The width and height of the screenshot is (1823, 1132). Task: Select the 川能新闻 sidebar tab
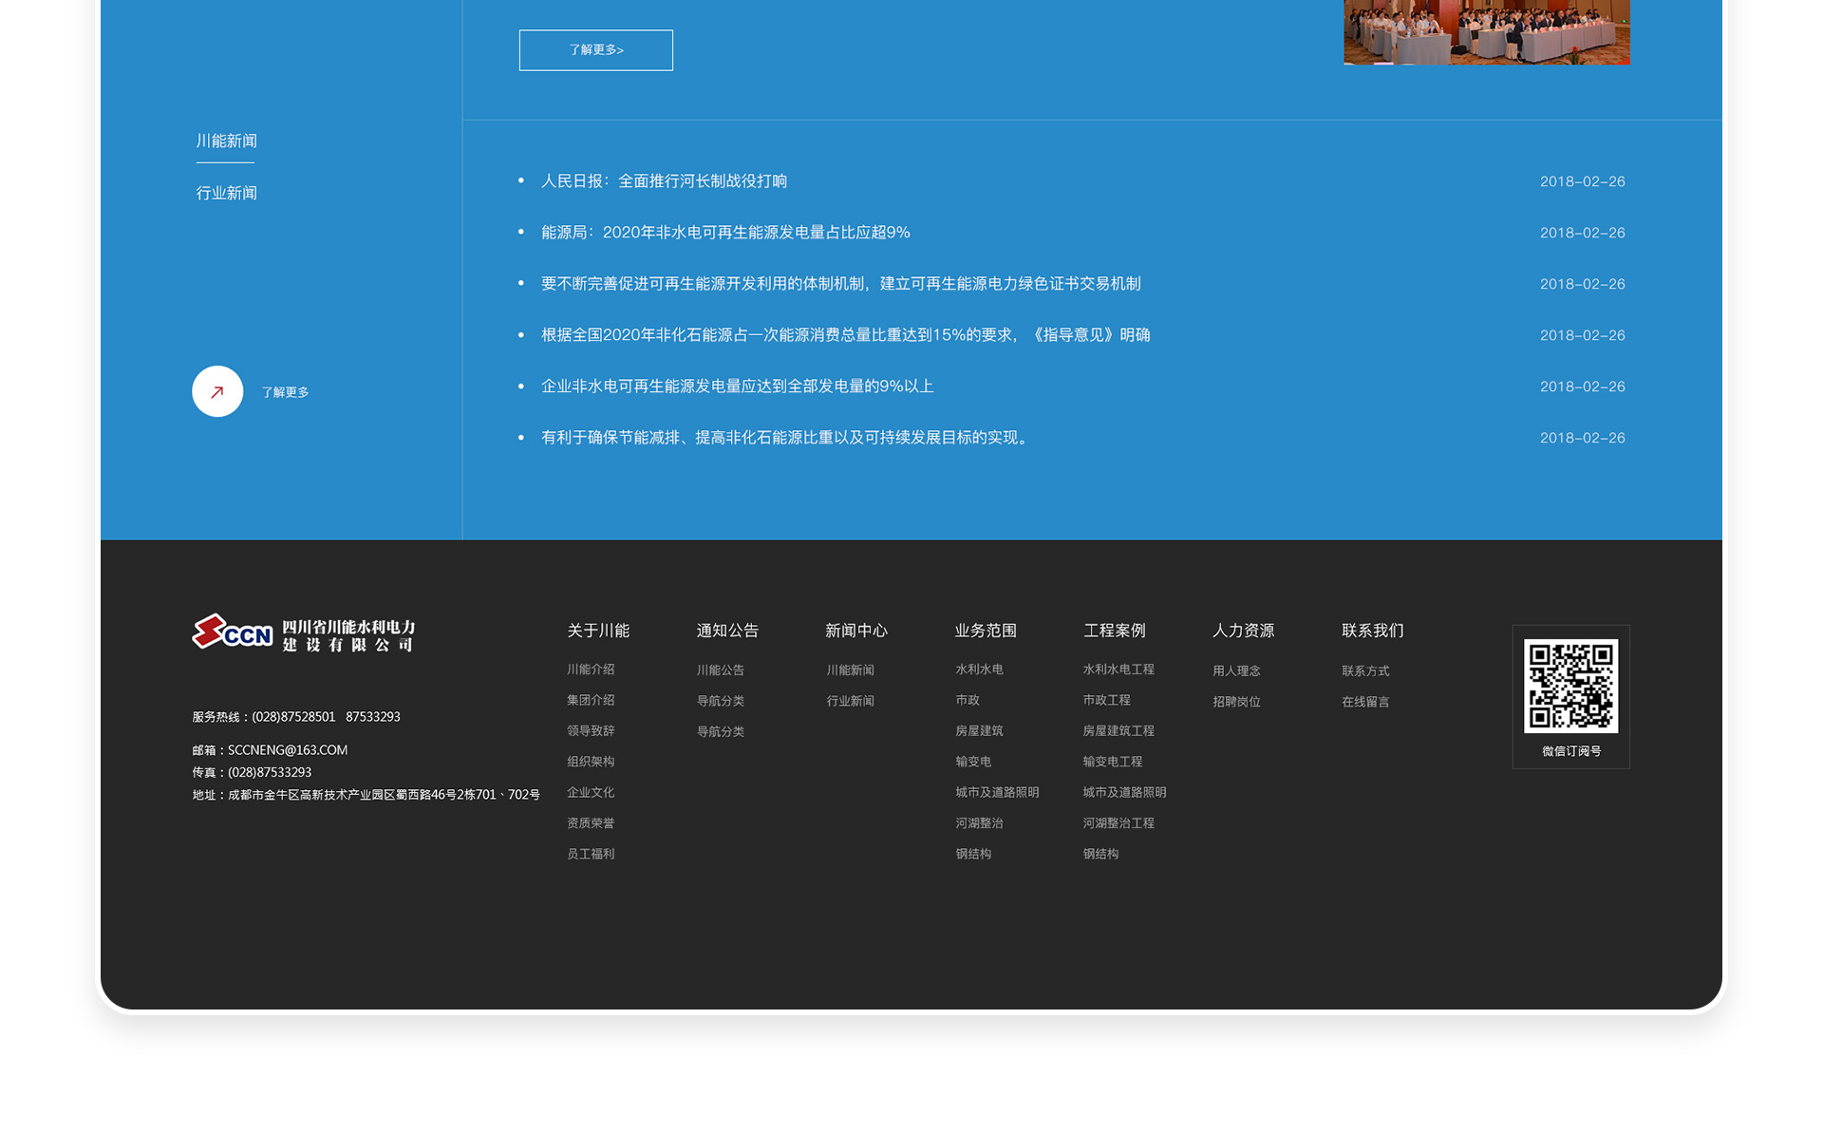point(226,141)
